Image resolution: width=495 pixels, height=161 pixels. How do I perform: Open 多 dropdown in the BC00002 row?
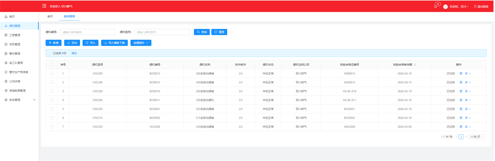click(468, 118)
